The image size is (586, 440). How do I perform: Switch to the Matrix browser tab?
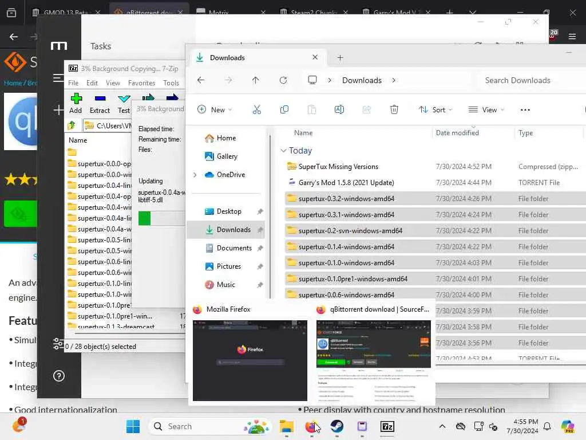(230, 12)
